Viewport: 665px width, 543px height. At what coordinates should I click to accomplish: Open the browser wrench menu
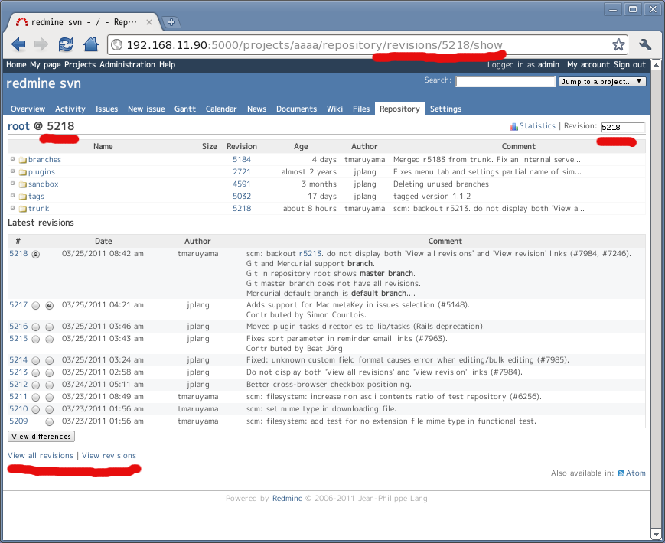coord(644,44)
